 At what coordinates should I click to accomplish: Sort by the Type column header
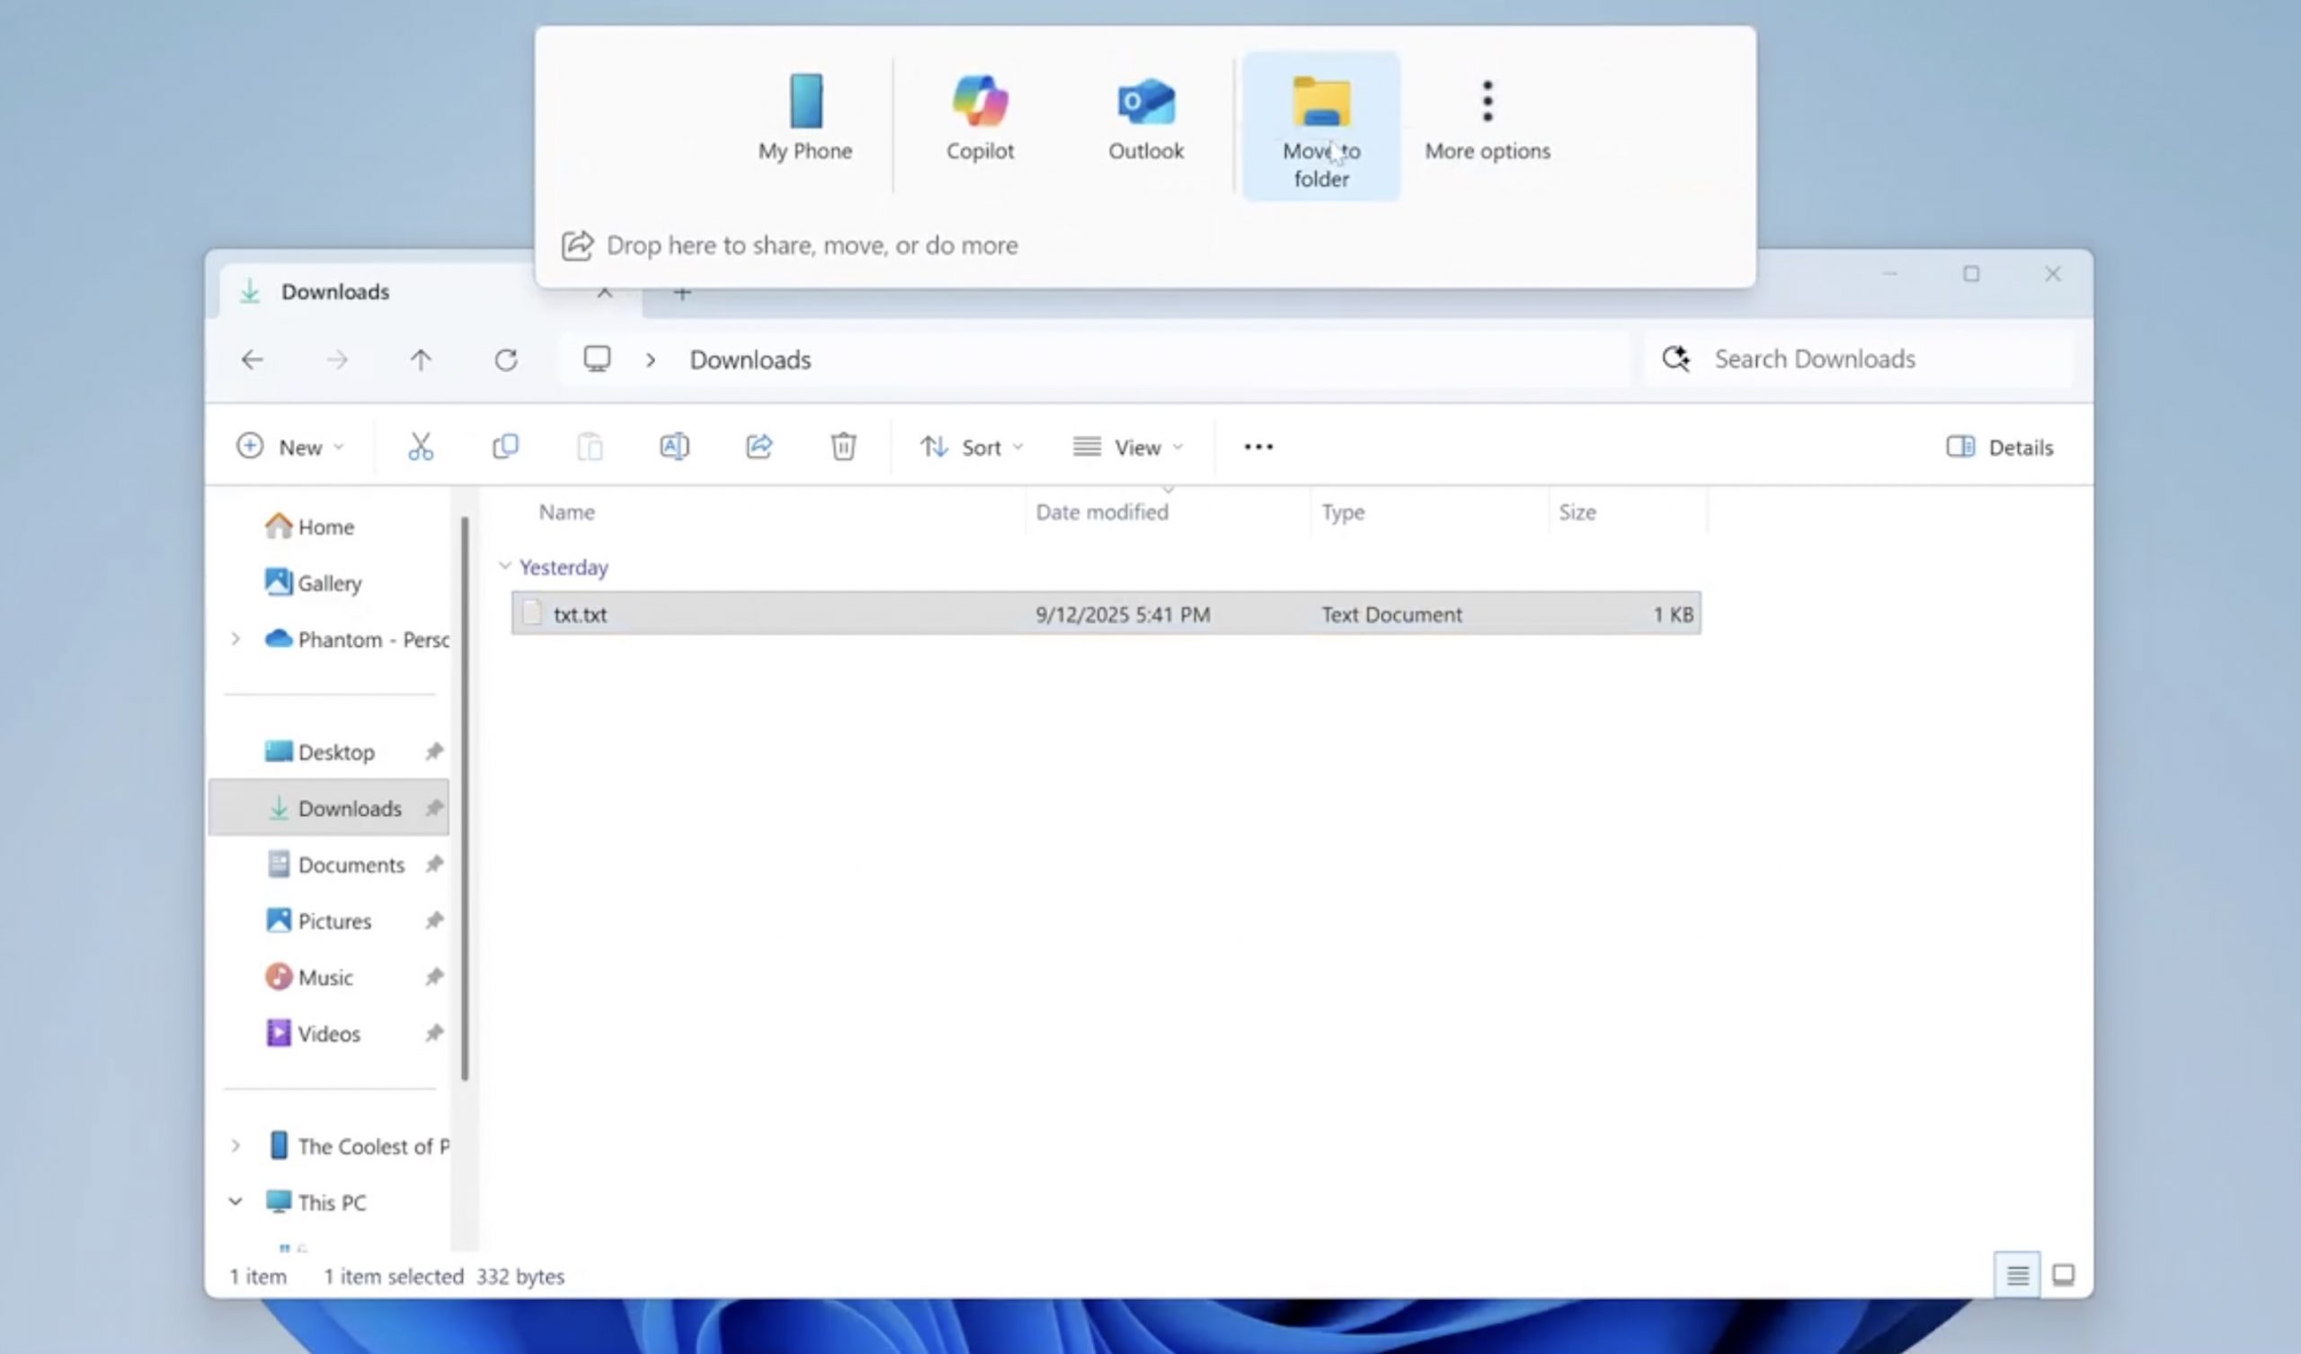1342,512
